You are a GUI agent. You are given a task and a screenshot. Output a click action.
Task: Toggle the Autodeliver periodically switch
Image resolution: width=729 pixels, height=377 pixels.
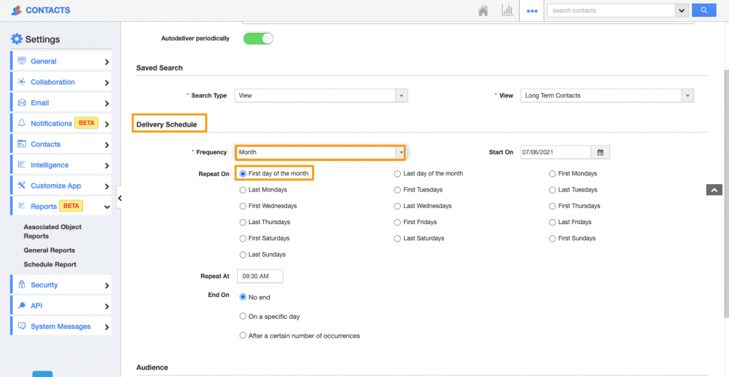tap(258, 39)
